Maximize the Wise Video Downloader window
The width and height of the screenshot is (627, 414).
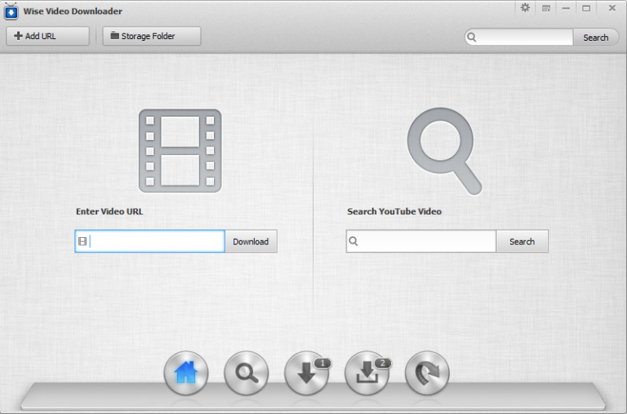pos(586,8)
